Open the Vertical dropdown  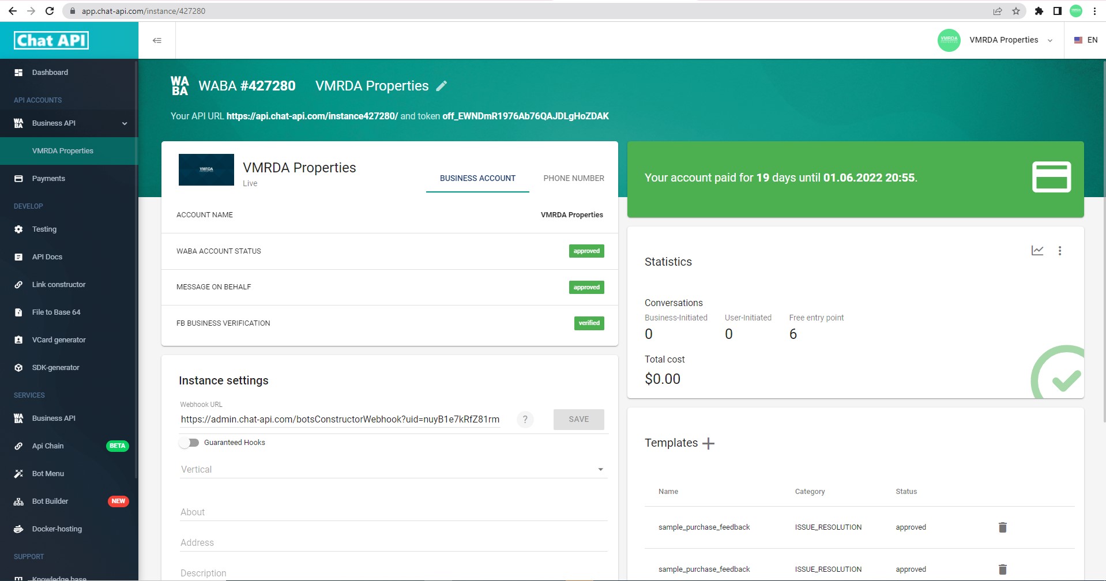tap(393, 470)
